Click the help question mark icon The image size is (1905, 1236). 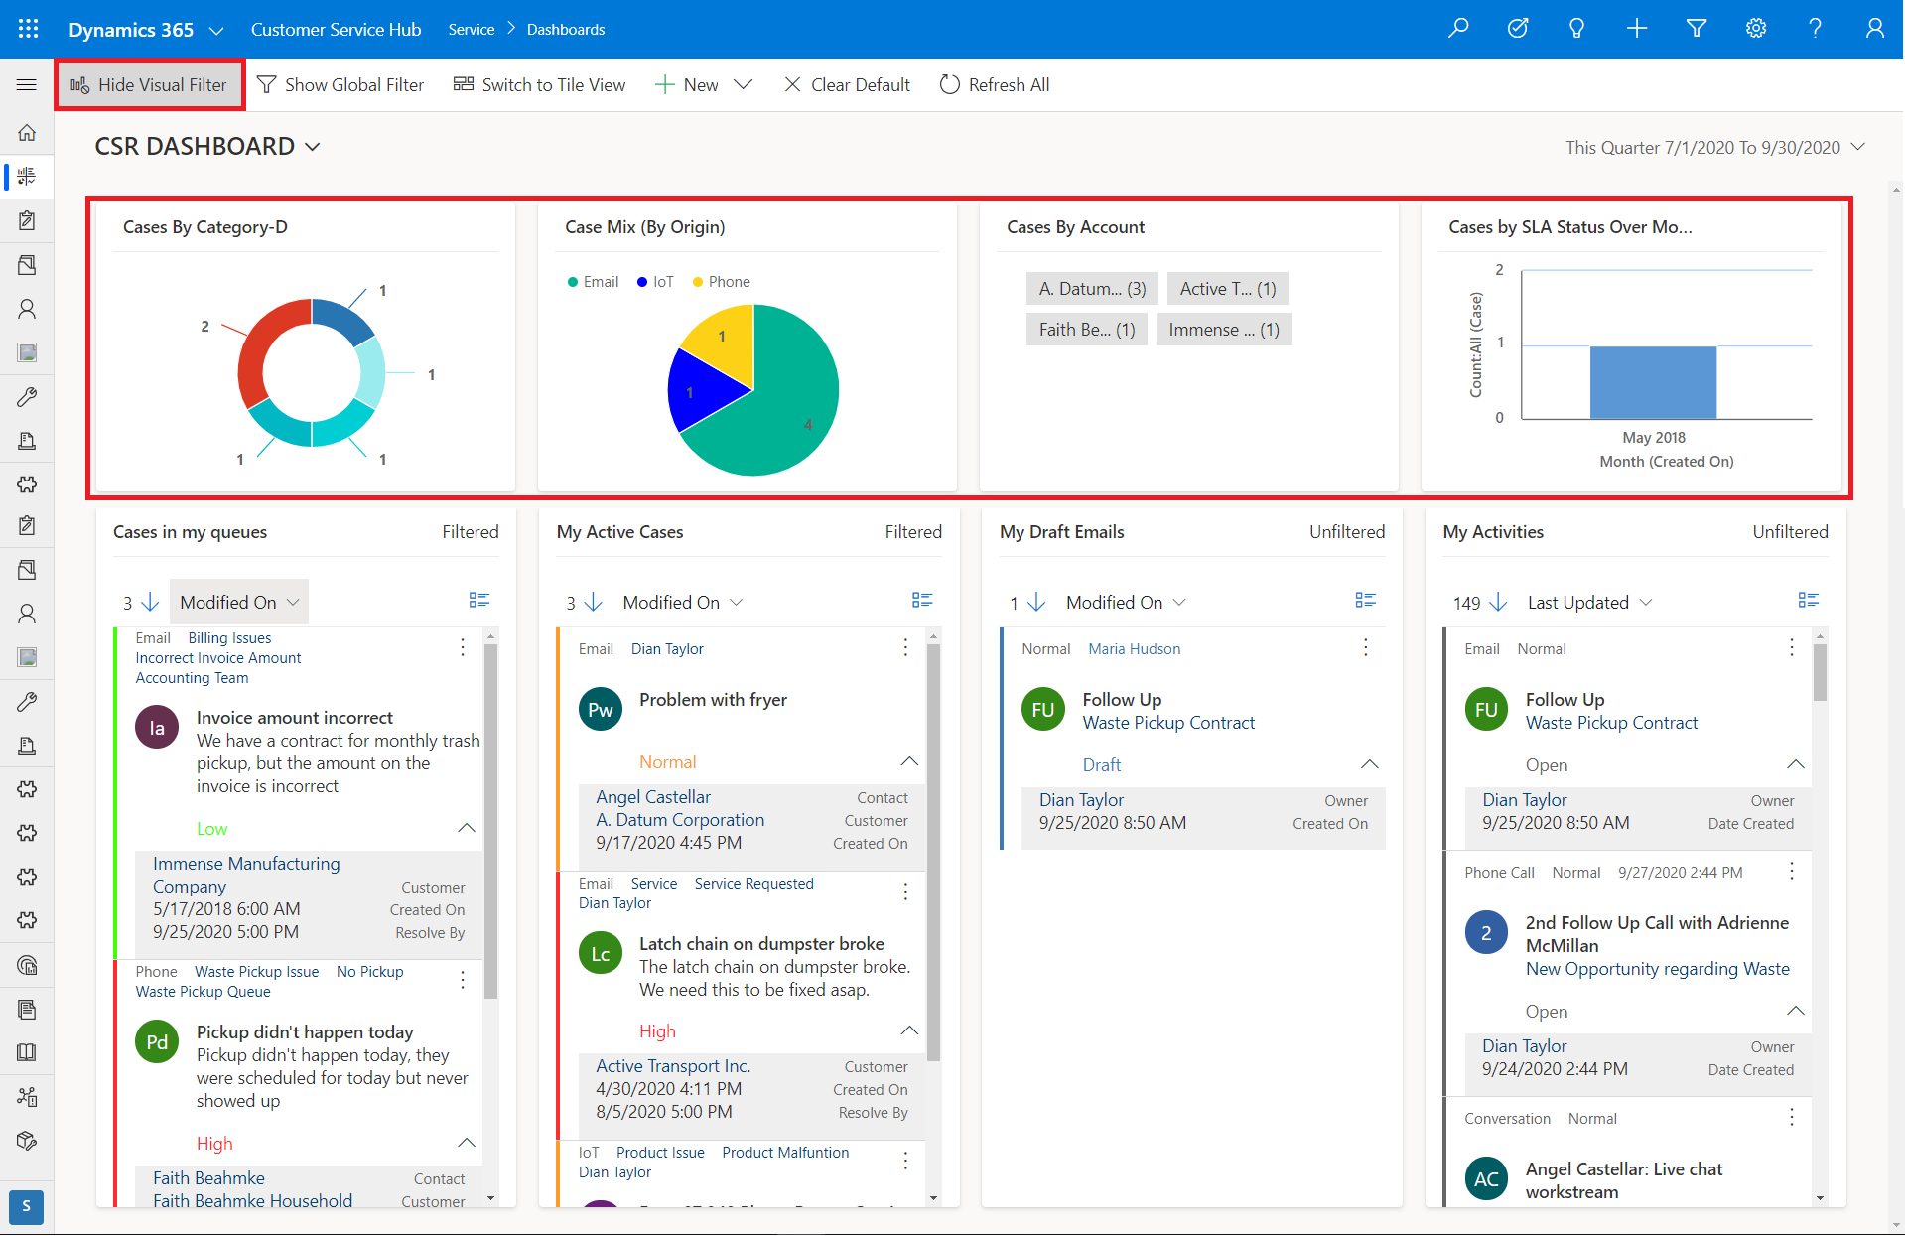click(x=1815, y=29)
